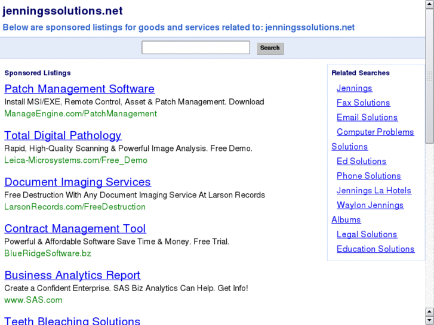Open the Teeth Bleaching Solutions listing
Image resolution: width=434 pixels, height=325 pixels.
tap(72, 321)
